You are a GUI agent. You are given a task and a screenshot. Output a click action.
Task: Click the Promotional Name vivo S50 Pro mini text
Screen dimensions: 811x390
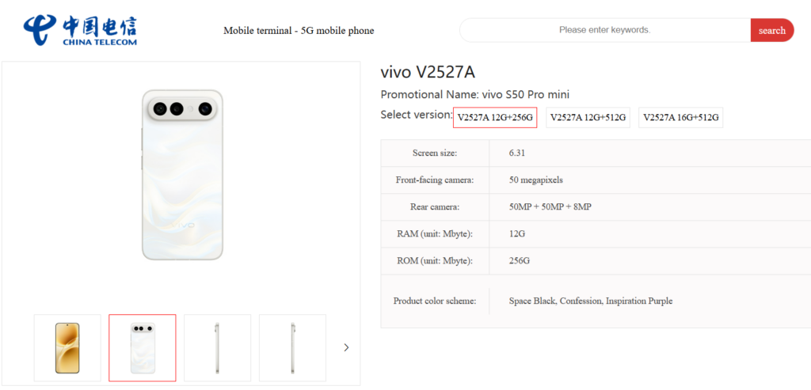pyautogui.click(x=475, y=95)
